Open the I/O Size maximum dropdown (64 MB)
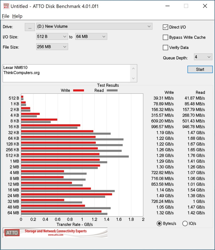This screenshot has height=250, width=215. point(91,36)
